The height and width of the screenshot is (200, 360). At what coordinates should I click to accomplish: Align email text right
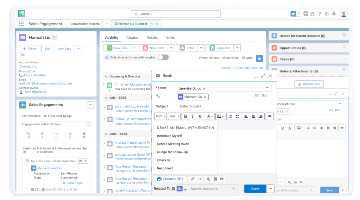261,117
